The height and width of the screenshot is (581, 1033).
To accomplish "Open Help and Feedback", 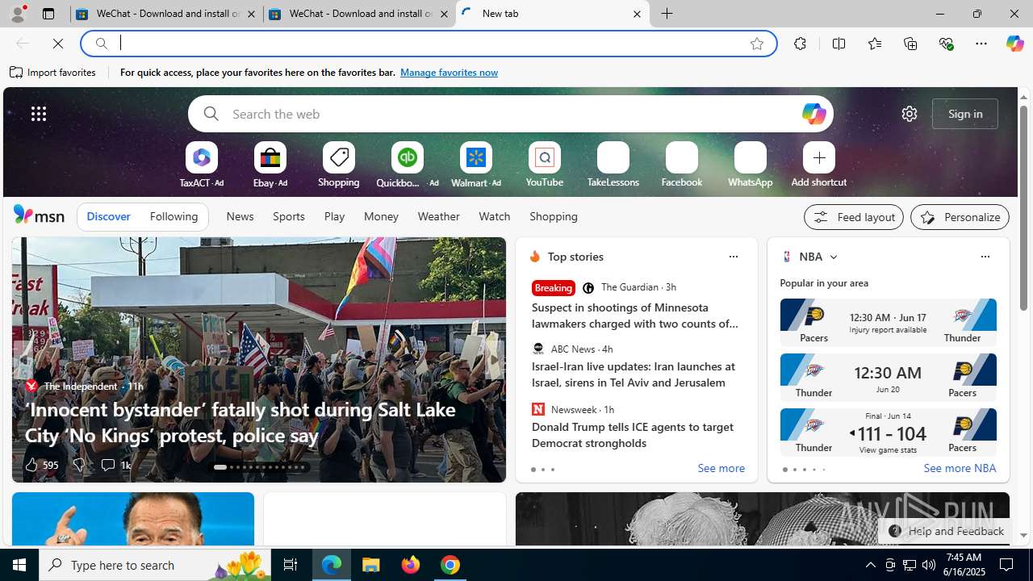I will [945, 531].
